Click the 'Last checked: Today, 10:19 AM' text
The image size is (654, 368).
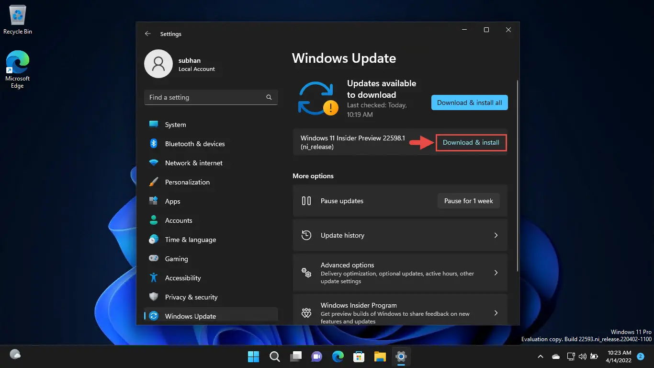377,110
